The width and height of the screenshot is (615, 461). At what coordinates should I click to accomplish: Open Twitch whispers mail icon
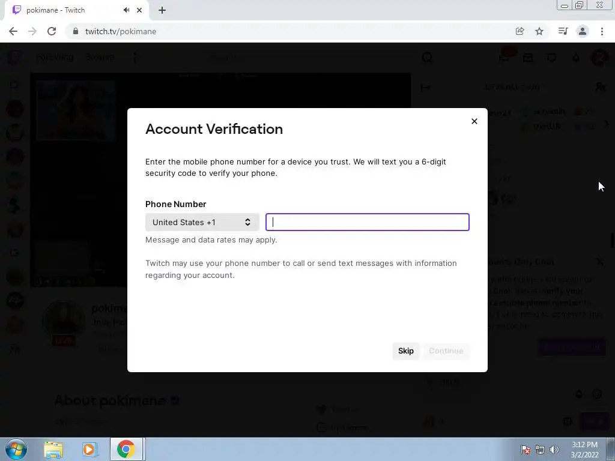(528, 58)
